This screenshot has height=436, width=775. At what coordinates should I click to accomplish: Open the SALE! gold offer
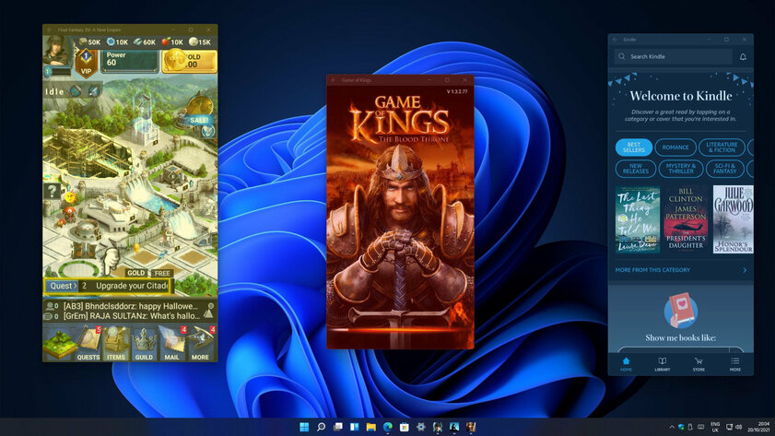(200, 111)
